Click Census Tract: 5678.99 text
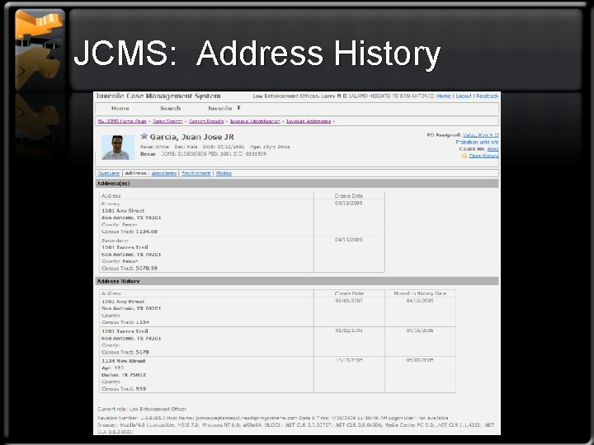Screen dimensions: 594x445 tap(130, 269)
